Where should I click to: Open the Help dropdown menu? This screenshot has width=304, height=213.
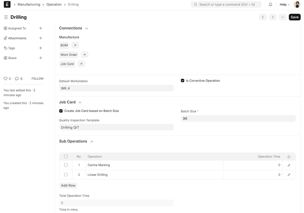coord(285,5)
